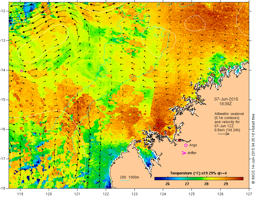The width and height of the screenshot is (255, 197).
Task: Click the longitude axis label '122'
Action: 106,194
